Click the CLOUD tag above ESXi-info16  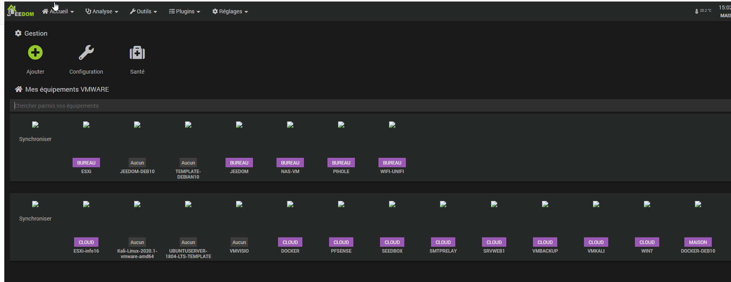86,242
